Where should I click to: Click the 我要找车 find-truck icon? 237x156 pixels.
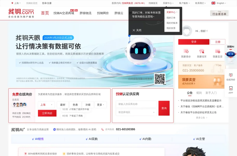coord(202,51)
